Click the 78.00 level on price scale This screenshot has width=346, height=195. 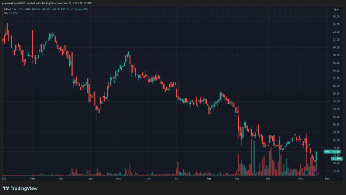coord(336,16)
